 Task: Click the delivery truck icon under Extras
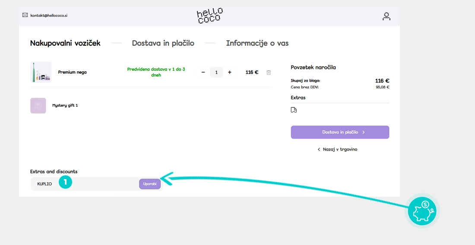(294, 110)
